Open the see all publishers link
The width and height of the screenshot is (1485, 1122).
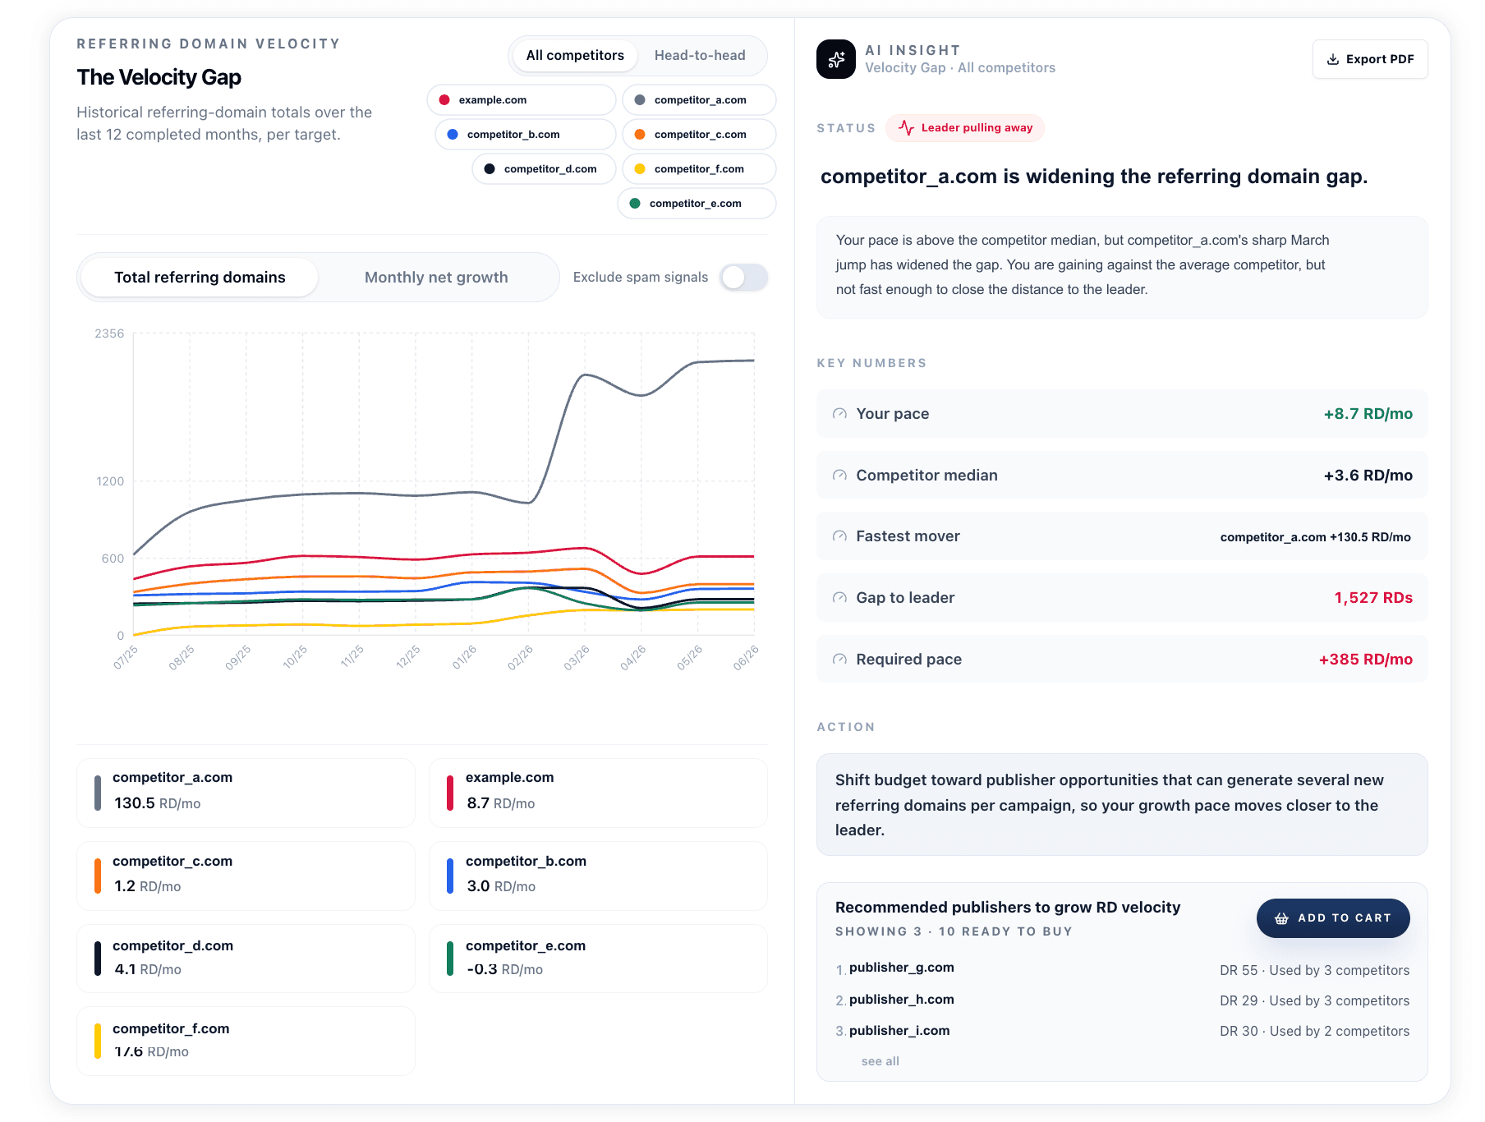click(x=880, y=1061)
